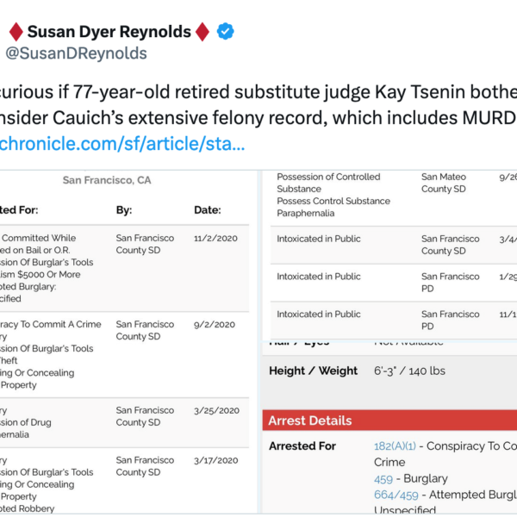Select the Arrest Details red header
This screenshot has width=517, height=517.
389,420
